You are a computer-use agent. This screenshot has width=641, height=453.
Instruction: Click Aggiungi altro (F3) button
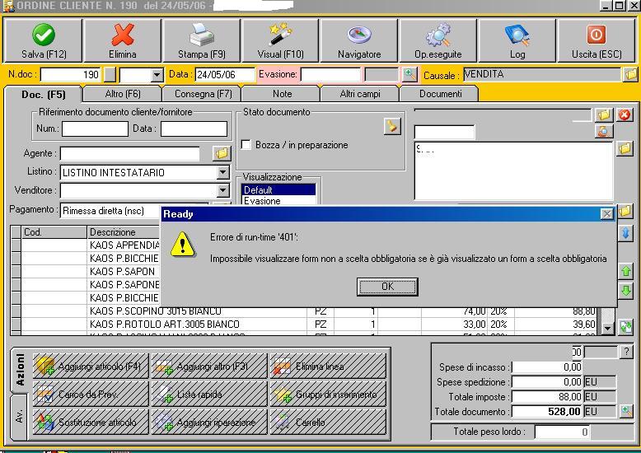(209, 366)
